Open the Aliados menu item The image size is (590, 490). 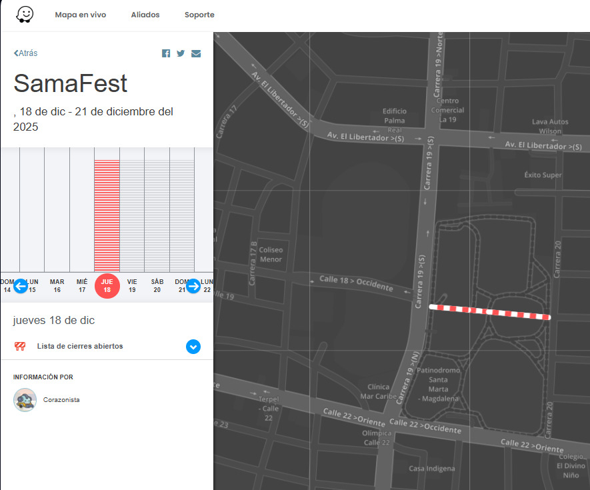pos(145,15)
